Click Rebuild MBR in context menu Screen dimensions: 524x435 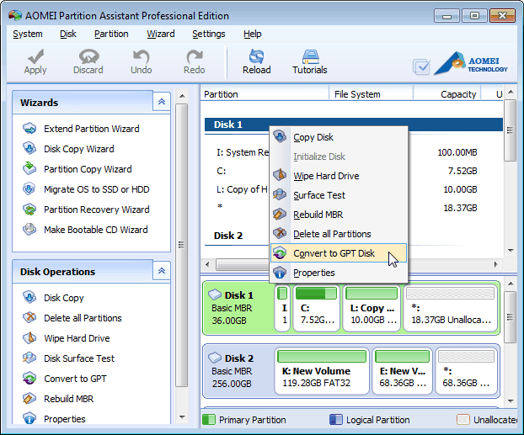tap(339, 215)
